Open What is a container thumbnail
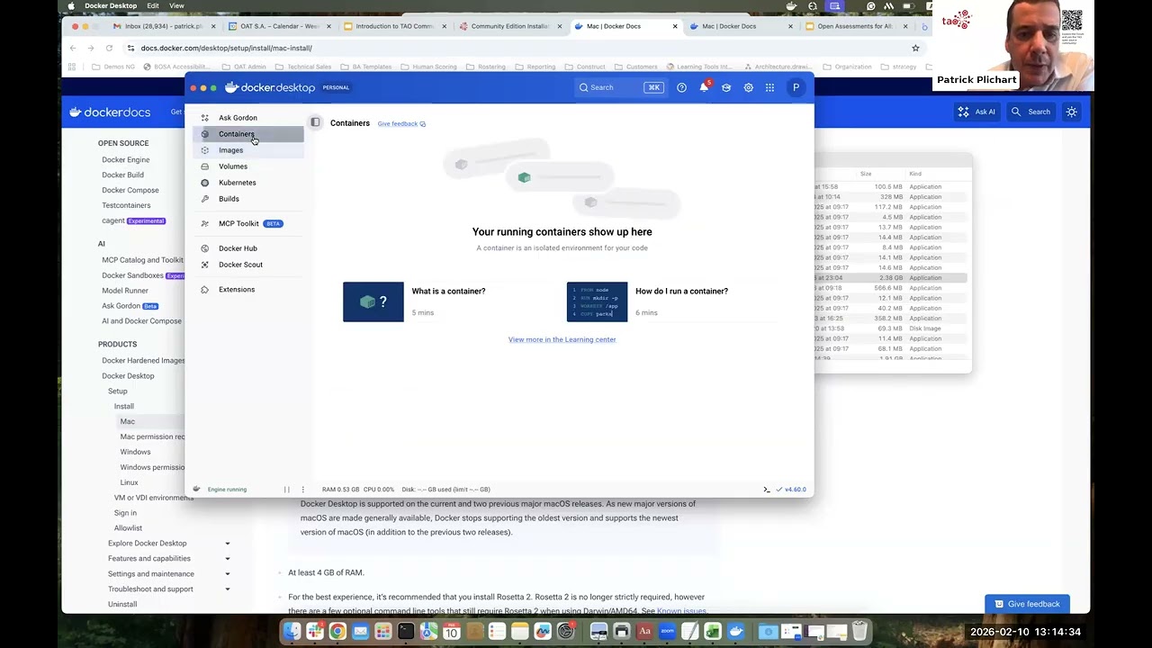 click(373, 302)
